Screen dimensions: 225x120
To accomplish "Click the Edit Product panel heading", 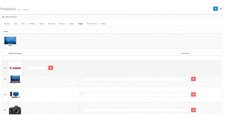I will click(x=11, y=17).
